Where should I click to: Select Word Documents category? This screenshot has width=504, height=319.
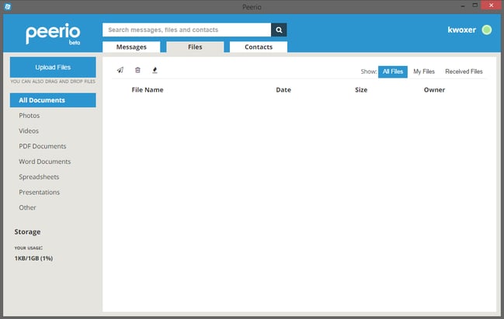coord(45,161)
